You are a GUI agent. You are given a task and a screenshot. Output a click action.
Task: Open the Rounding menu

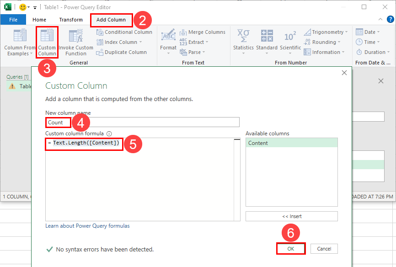click(x=322, y=42)
